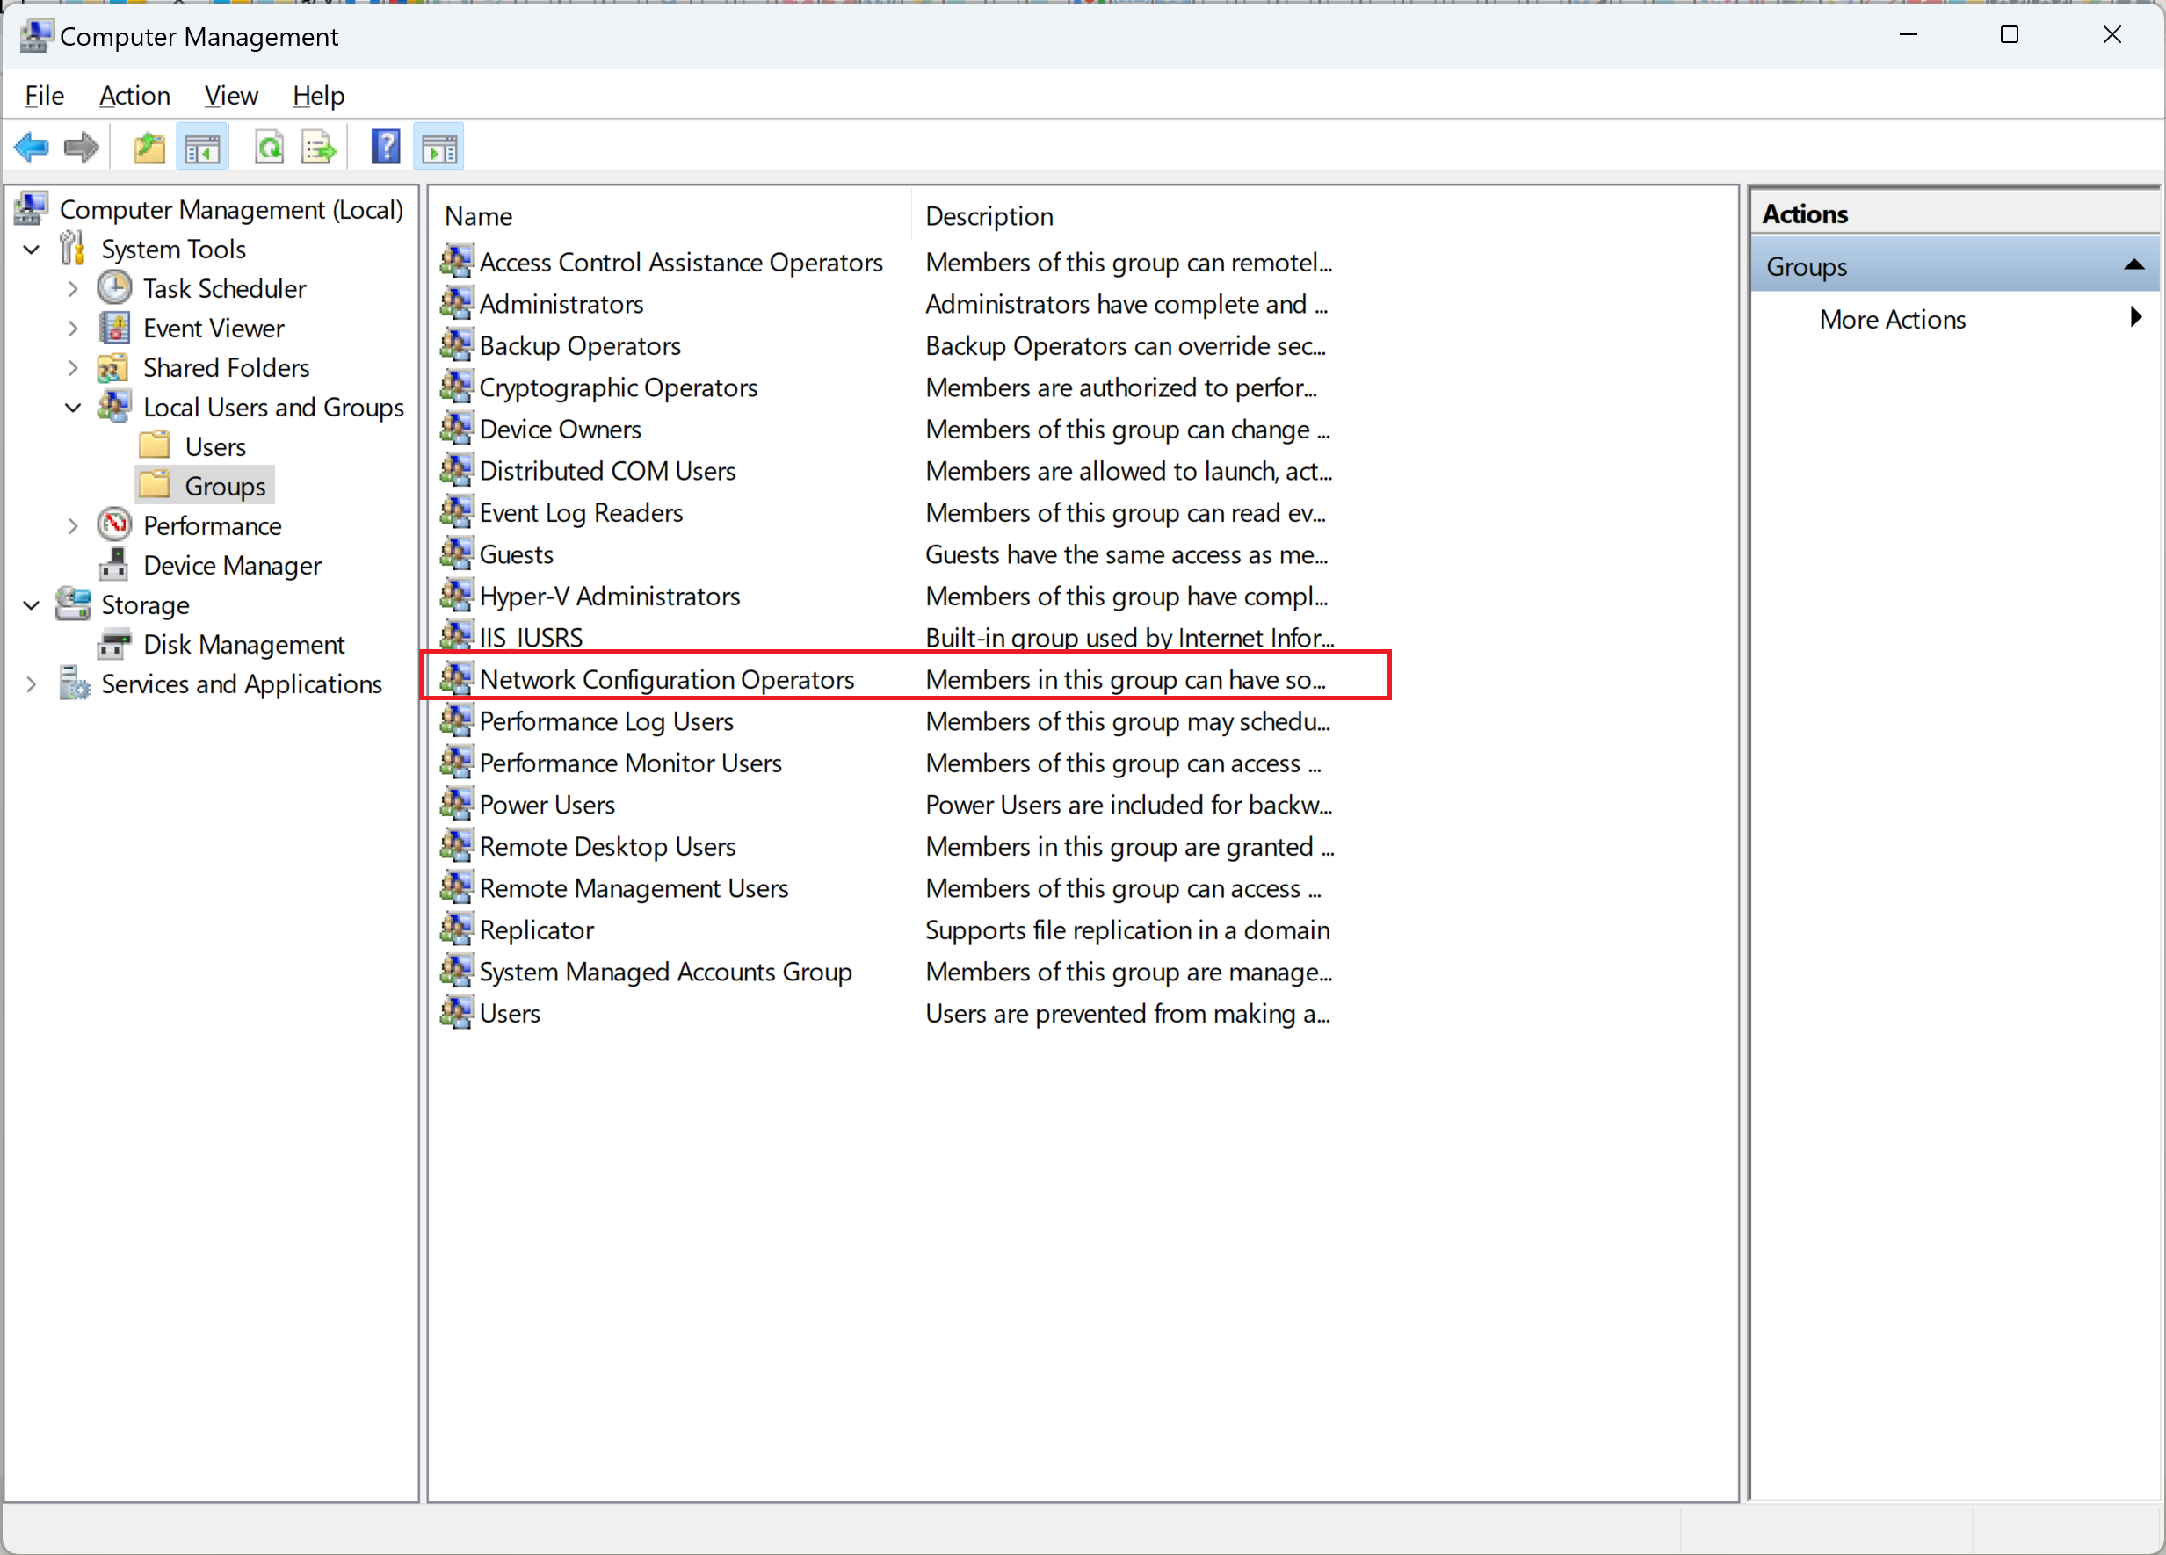The width and height of the screenshot is (2166, 1555).
Task: Open the View menu
Action: coord(231,96)
